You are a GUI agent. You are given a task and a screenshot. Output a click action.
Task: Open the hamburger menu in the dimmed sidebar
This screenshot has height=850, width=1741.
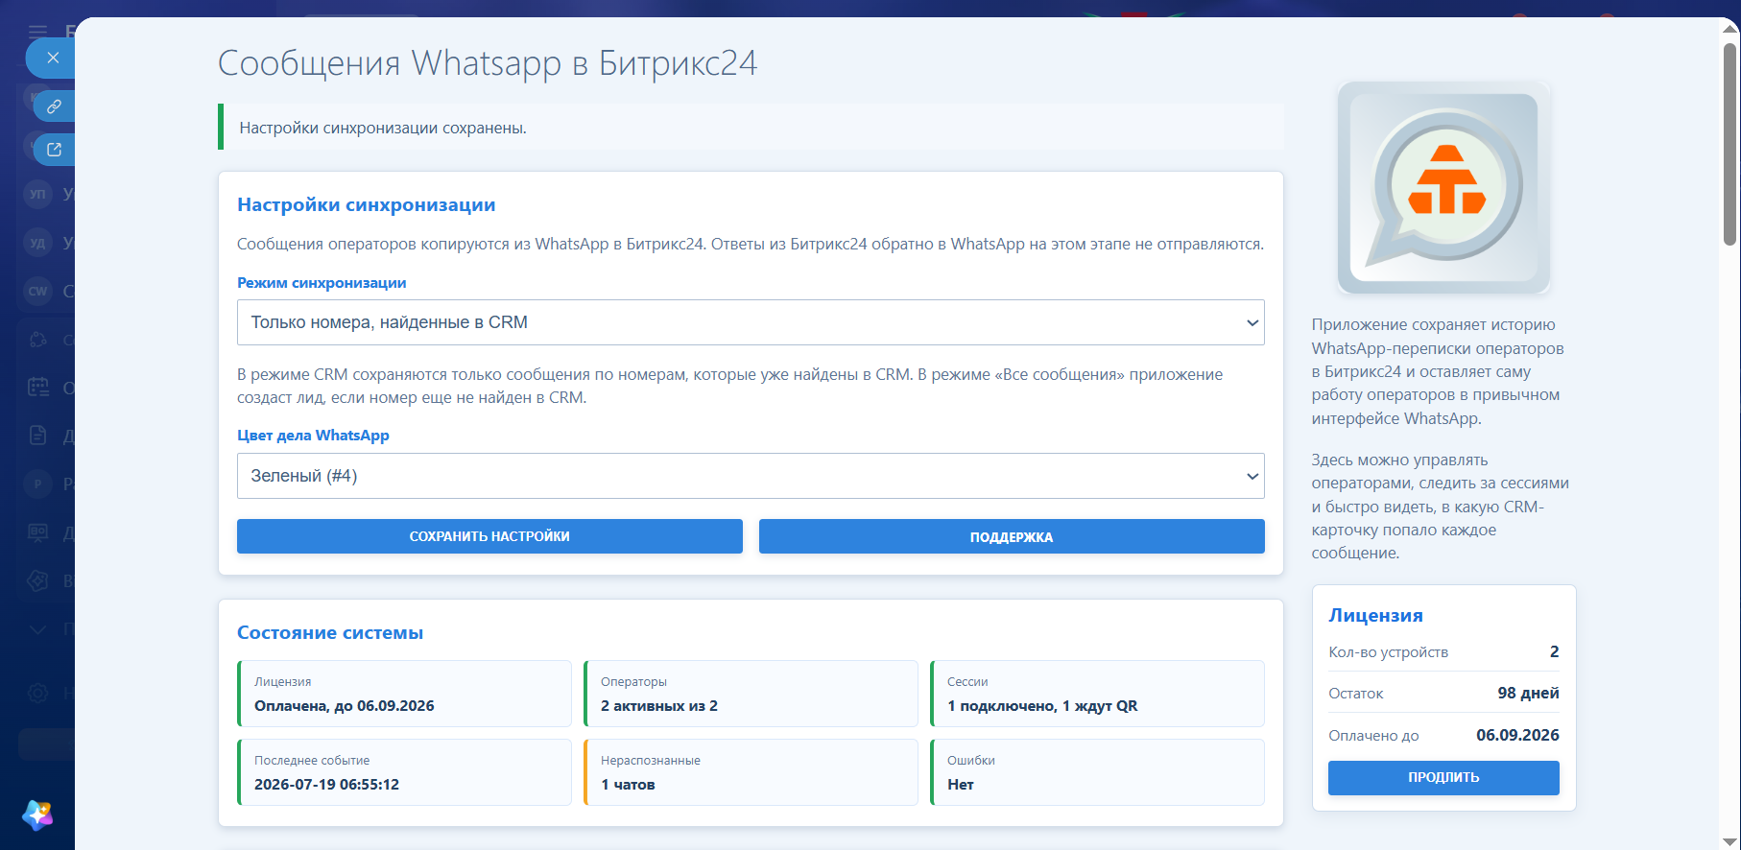pyautogui.click(x=37, y=32)
